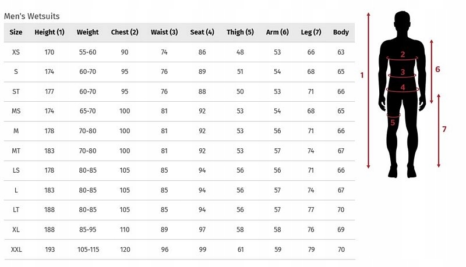Select the Height (1) column header
Image resolution: width=466 pixels, height=267 pixels.
click(x=50, y=33)
